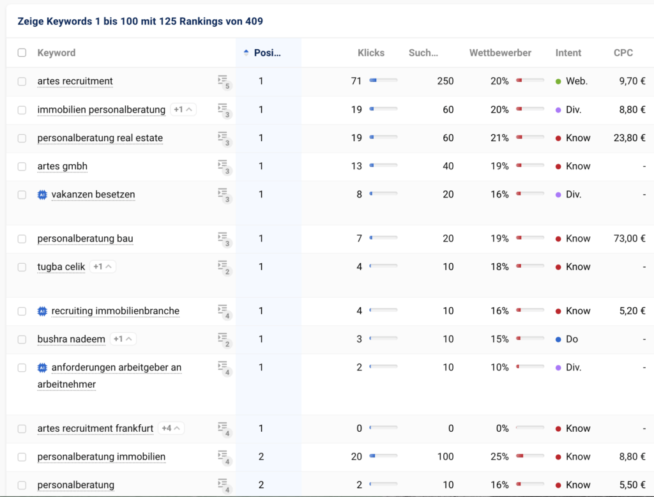The image size is (654, 497).
Task: Click AI badge next to anforderungen arbeitgeber
Action: click(42, 367)
